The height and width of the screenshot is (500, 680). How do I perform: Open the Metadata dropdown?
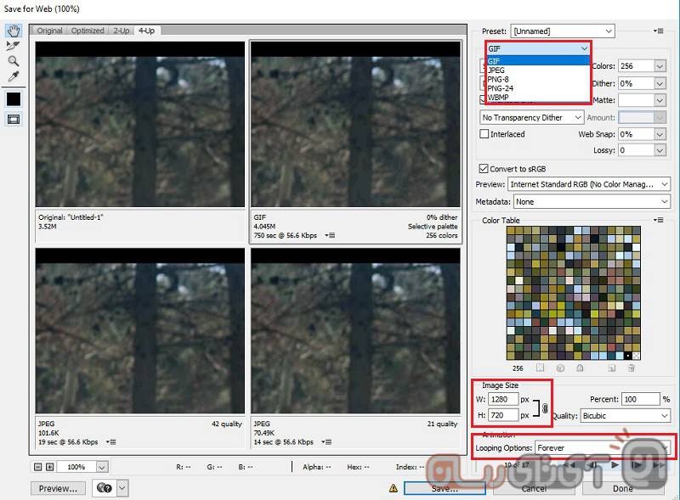(592, 202)
